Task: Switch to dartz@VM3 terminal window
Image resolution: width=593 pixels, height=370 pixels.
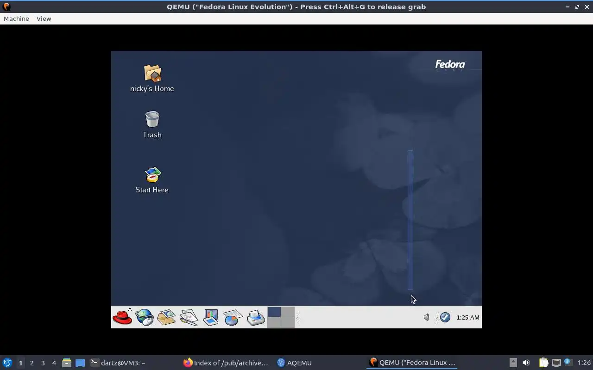Action: pos(133,363)
